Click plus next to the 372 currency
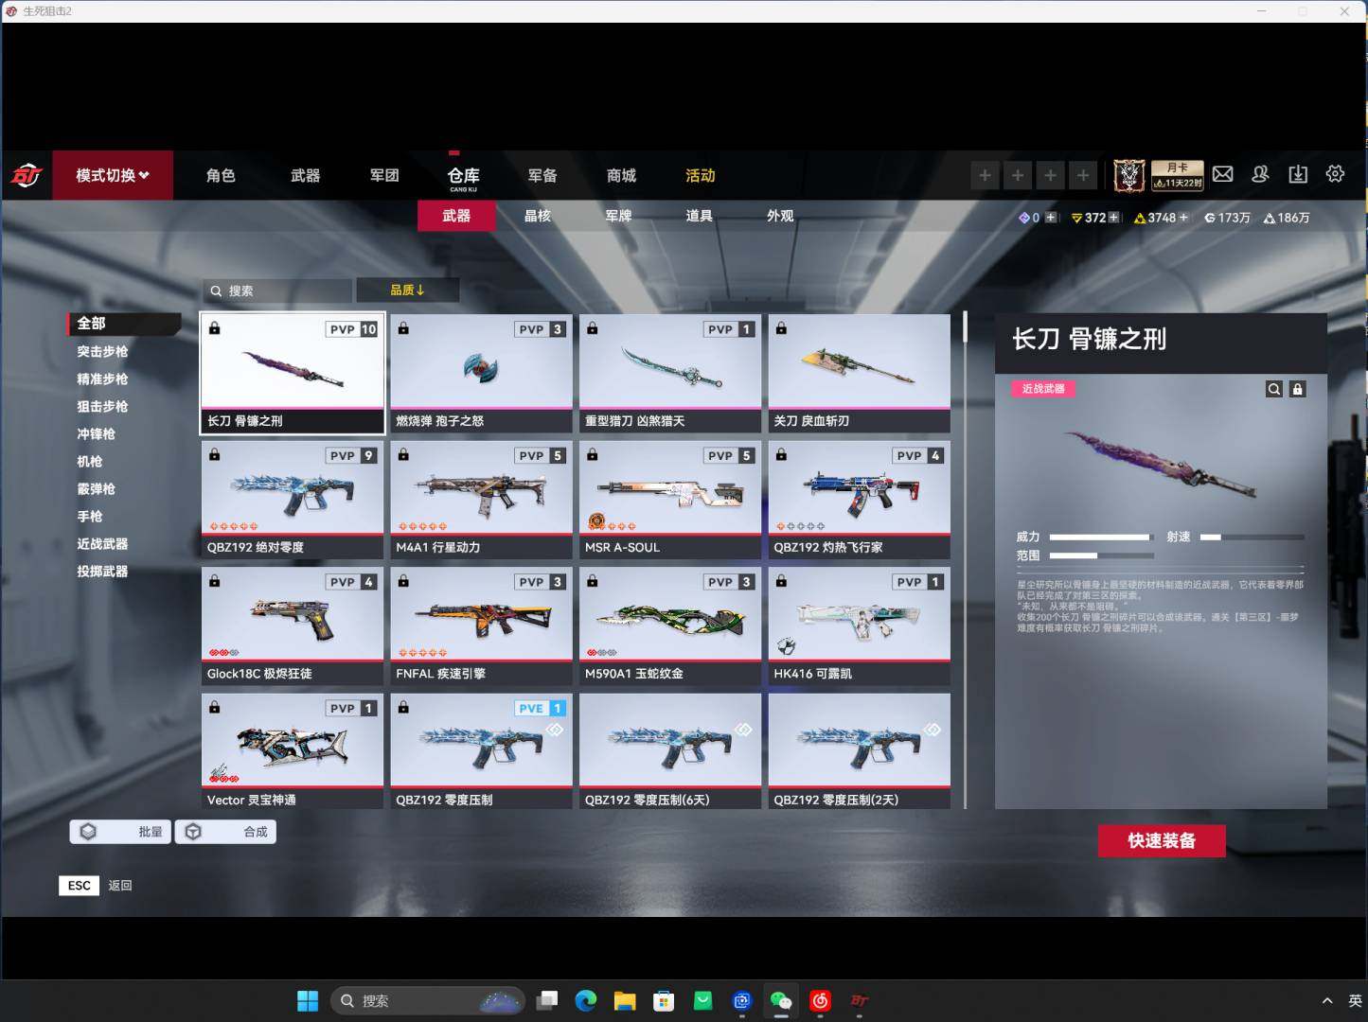The image size is (1368, 1022). tap(1114, 218)
